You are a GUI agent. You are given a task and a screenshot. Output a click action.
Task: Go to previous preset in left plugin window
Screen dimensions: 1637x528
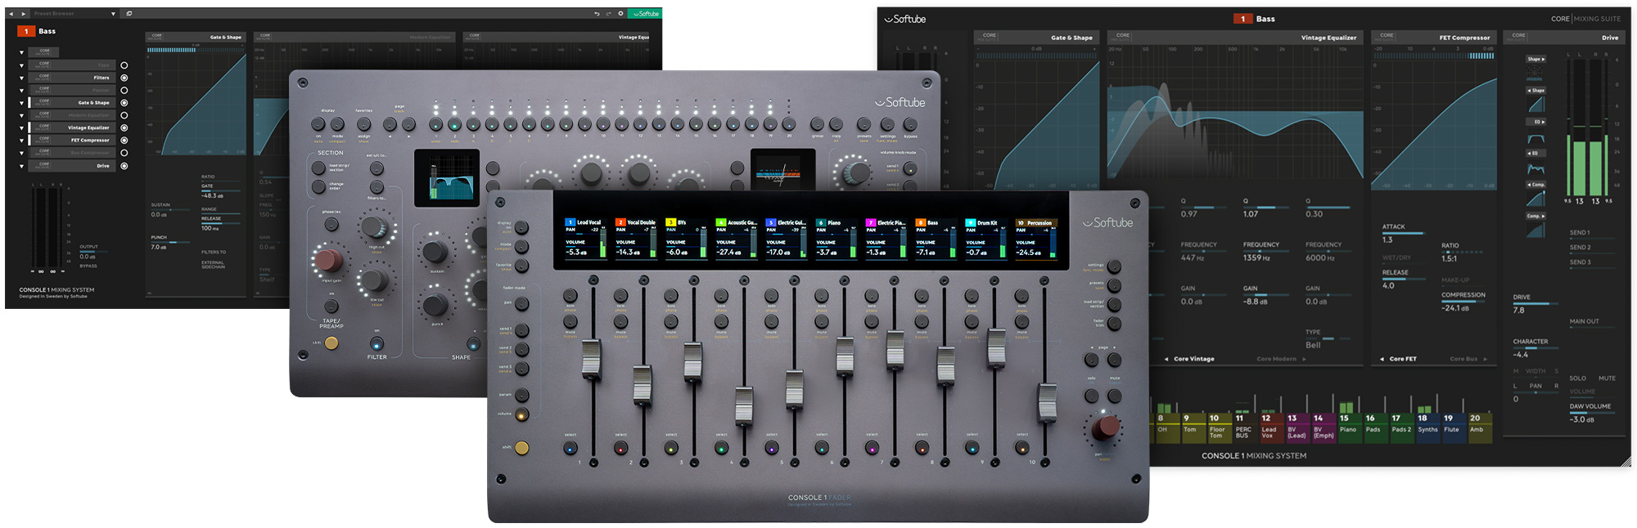point(12,14)
